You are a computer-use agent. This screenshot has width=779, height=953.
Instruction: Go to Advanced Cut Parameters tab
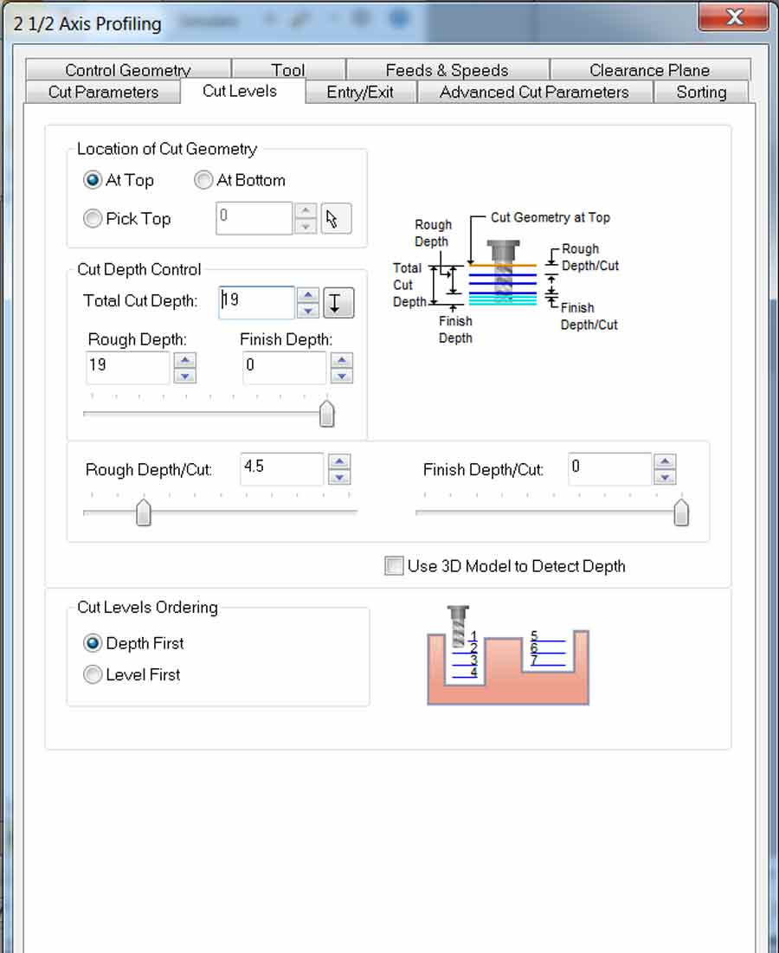[x=534, y=93]
